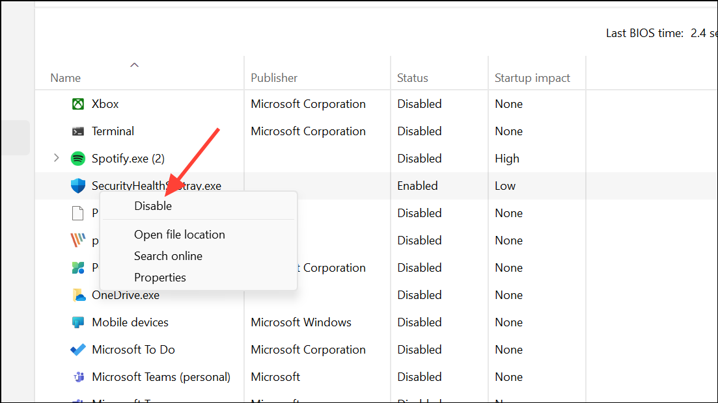Click the sort arrow above Name column
Image resolution: width=718 pixels, height=403 pixels.
coord(134,65)
